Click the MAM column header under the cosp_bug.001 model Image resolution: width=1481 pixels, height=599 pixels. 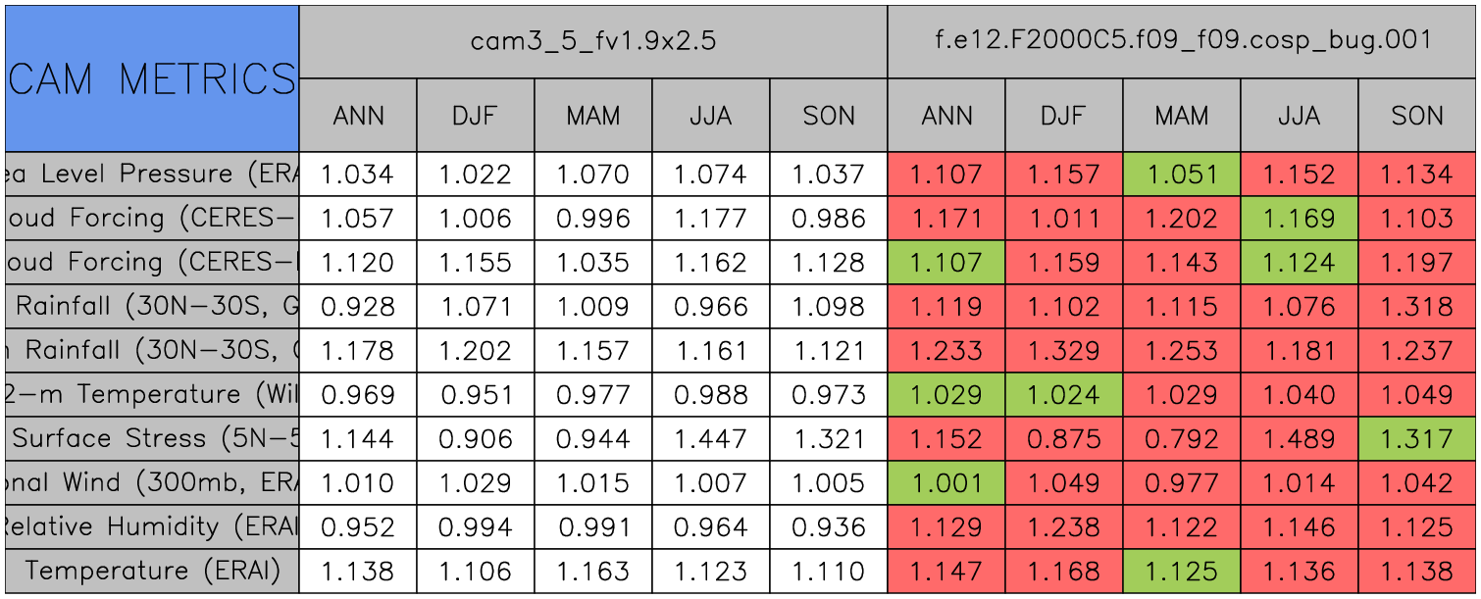[x=1181, y=116]
